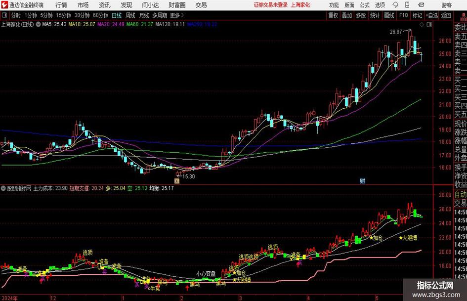Open the customer service headset icon
The width and height of the screenshot is (467, 301).
(395, 5)
